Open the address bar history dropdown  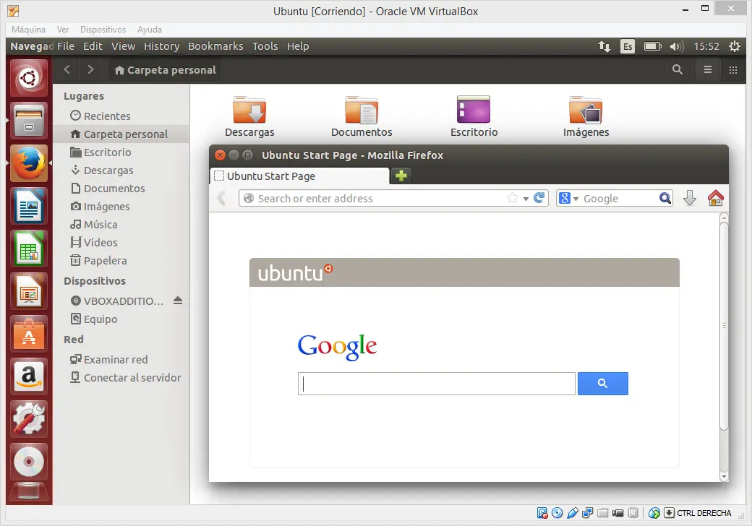pos(526,198)
